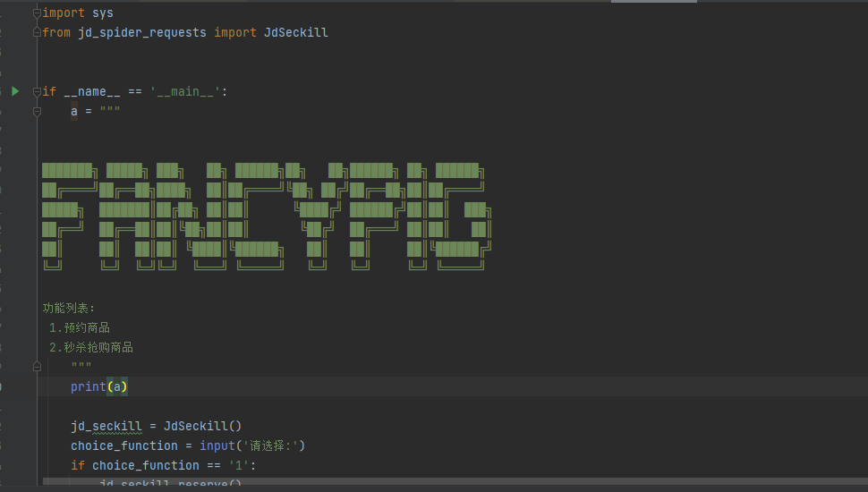
Task: Click the 'sys' module name
Action: pos(103,13)
